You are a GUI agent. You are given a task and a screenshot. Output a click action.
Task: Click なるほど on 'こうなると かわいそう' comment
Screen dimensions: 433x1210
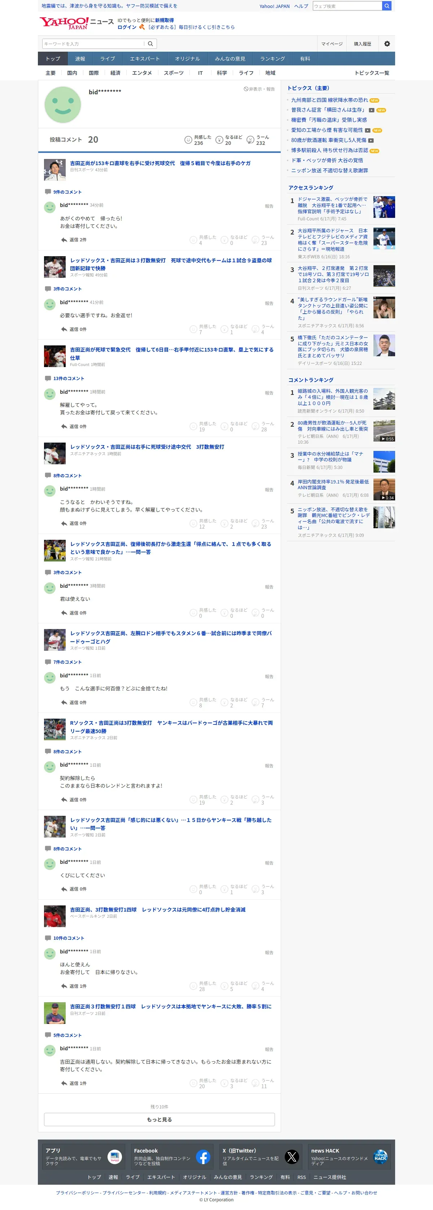[x=224, y=524]
